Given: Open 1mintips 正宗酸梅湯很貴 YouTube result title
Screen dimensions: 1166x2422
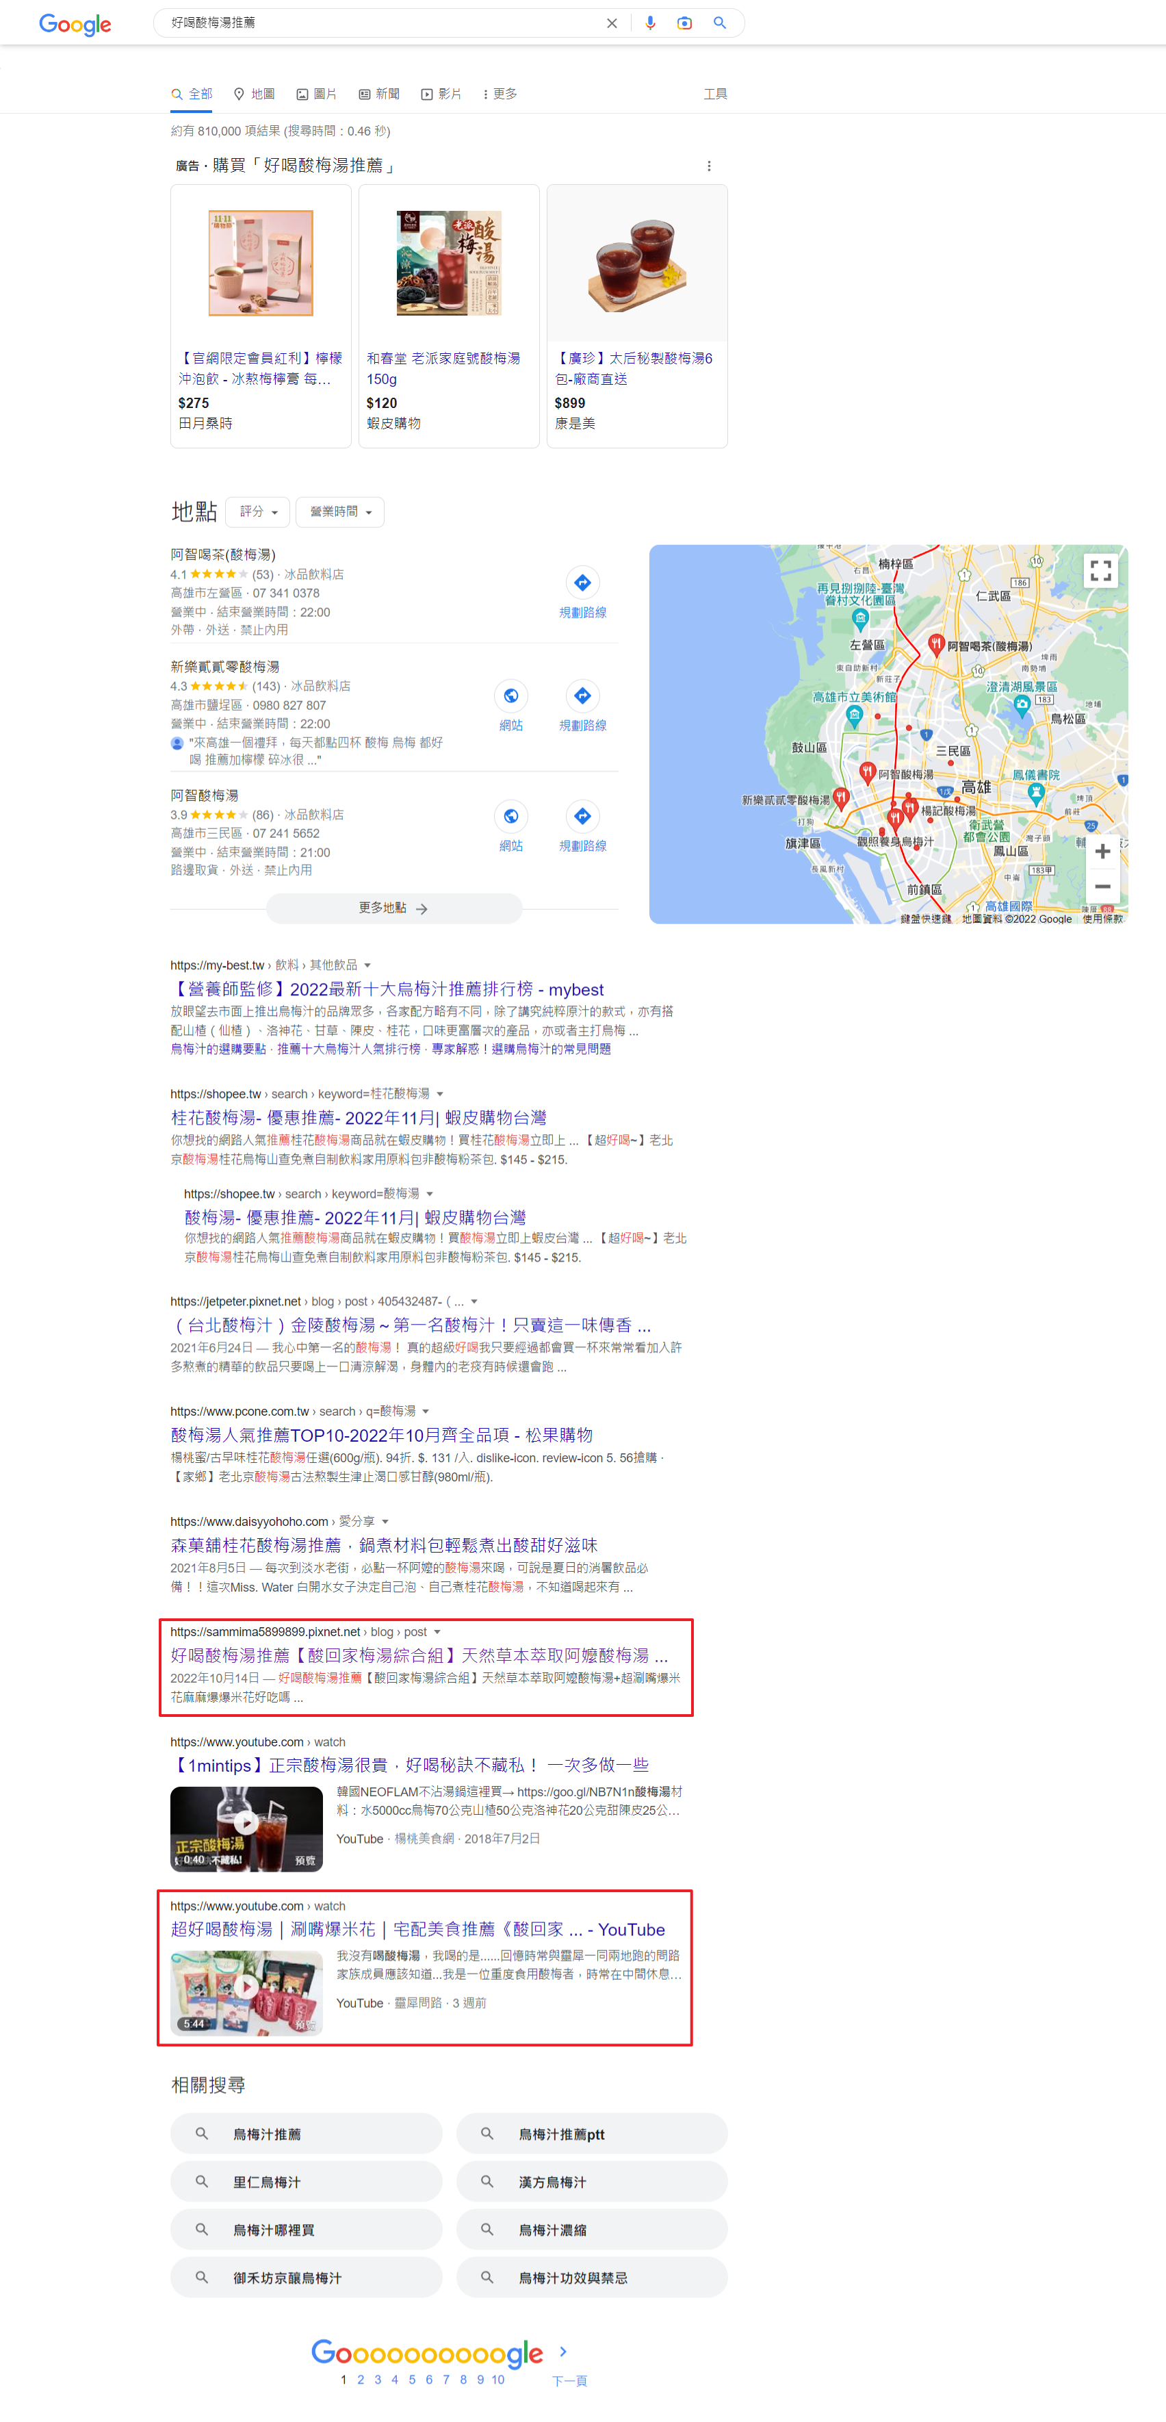Looking at the screenshot, I should [410, 1765].
